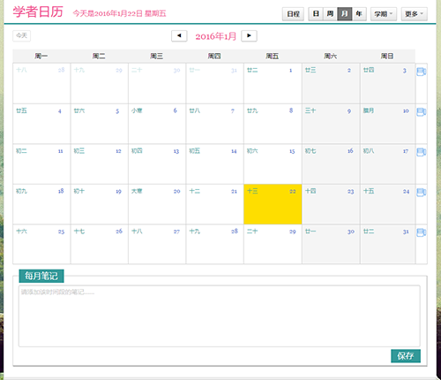Go to previous month with left arrow
This screenshot has width=441, height=380.
179,36
